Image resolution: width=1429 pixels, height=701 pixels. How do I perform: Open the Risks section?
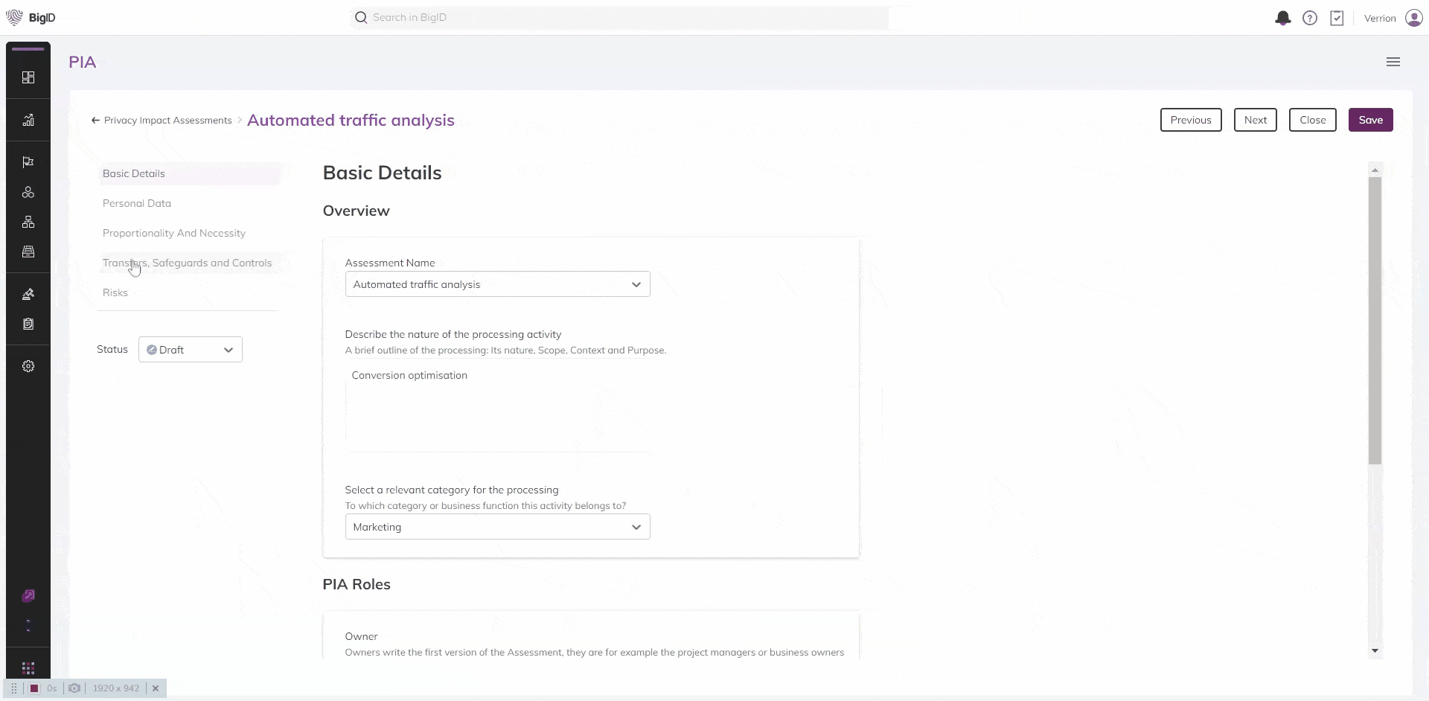(115, 292)
